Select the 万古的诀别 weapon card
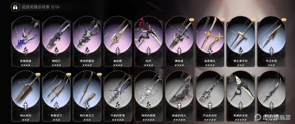 pos(210,96)
